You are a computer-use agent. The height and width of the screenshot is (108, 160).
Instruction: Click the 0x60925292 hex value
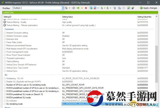click(x=142, y=71)
